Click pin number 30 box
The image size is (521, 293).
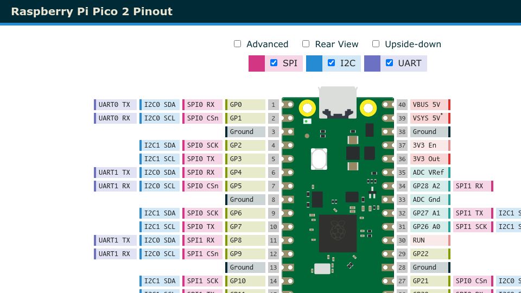402,240
